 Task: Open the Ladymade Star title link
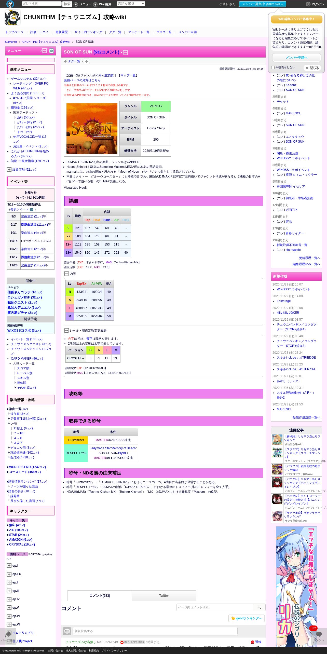(x=100, y=448)
